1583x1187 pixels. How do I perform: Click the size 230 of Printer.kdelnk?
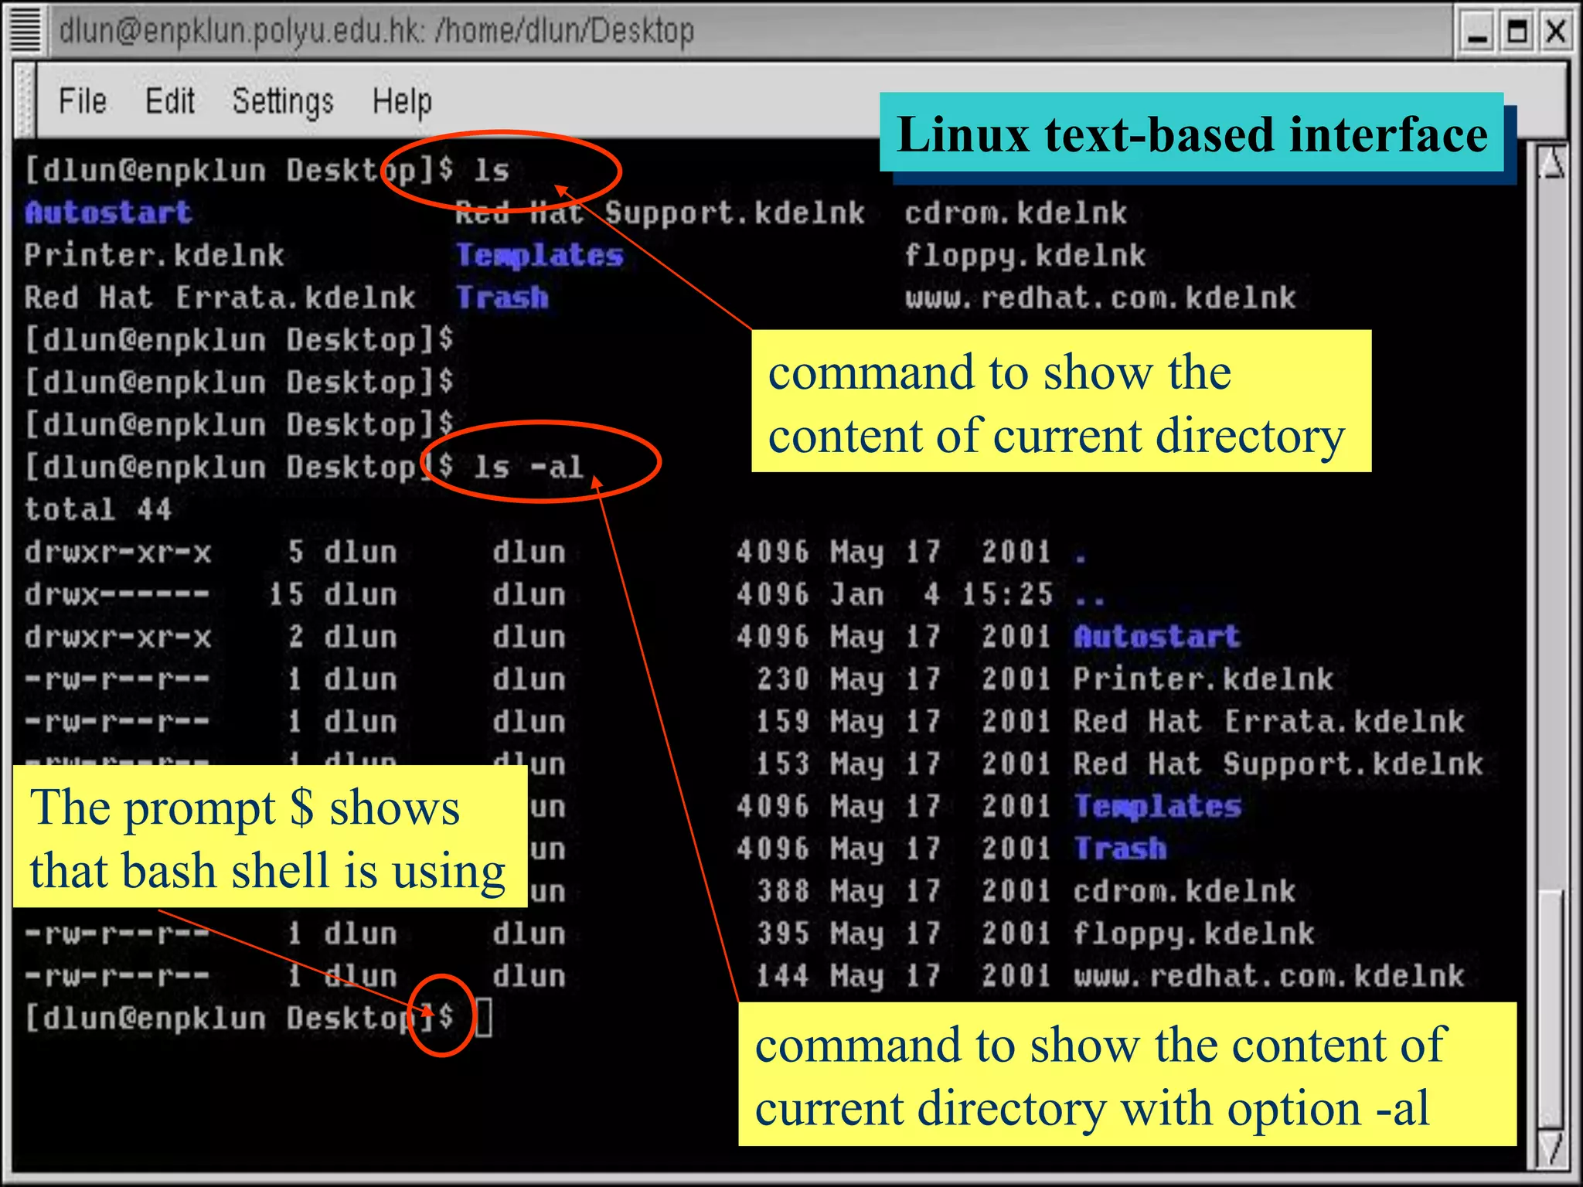(x=782, y=679)
